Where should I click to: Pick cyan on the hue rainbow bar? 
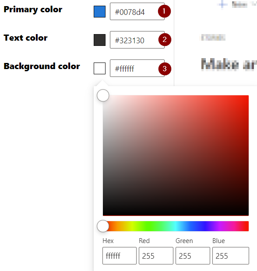coord(176,226)
